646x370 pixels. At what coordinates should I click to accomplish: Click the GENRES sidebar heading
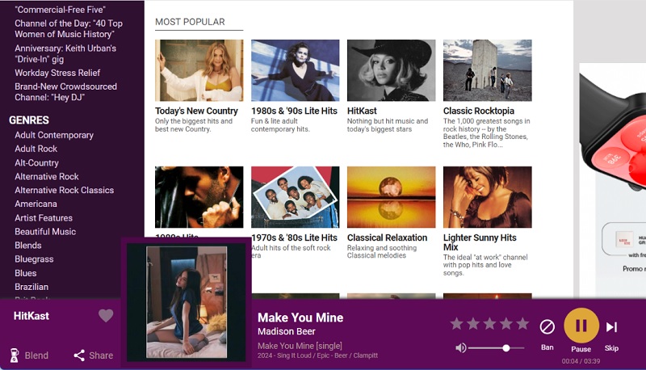point(29,120)
